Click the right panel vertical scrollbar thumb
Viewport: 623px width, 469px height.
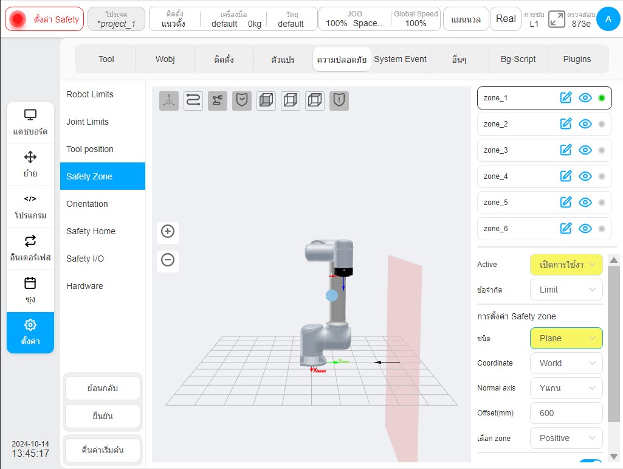click(614, 344)
